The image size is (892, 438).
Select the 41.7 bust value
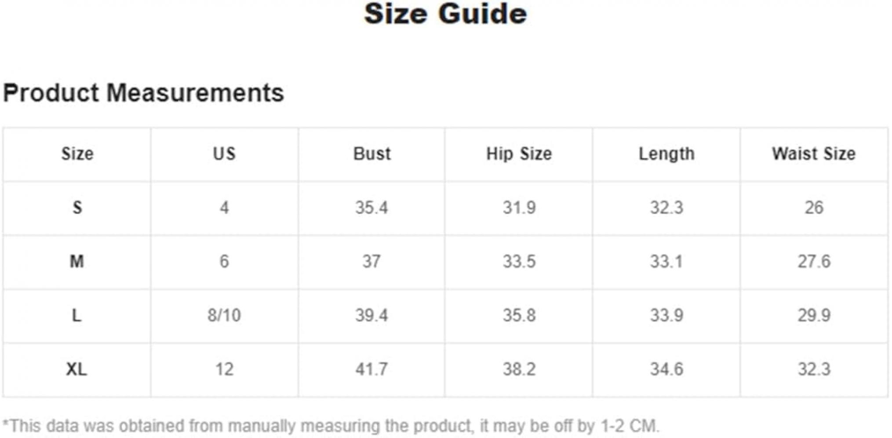372,369
